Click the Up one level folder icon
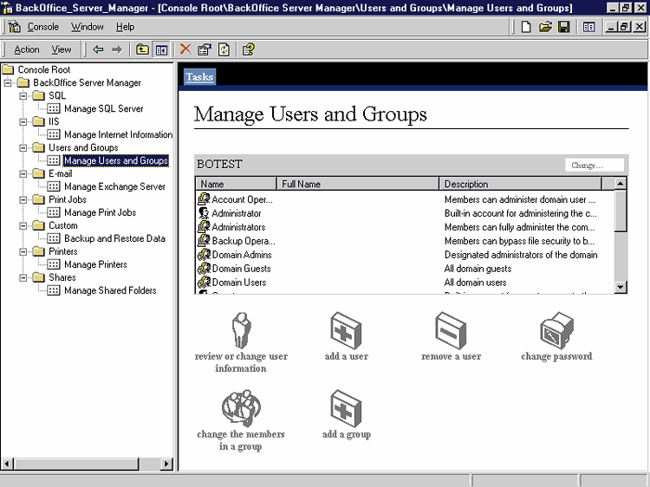The height and width of the screenshot is (487, 650). click(142, 49)
